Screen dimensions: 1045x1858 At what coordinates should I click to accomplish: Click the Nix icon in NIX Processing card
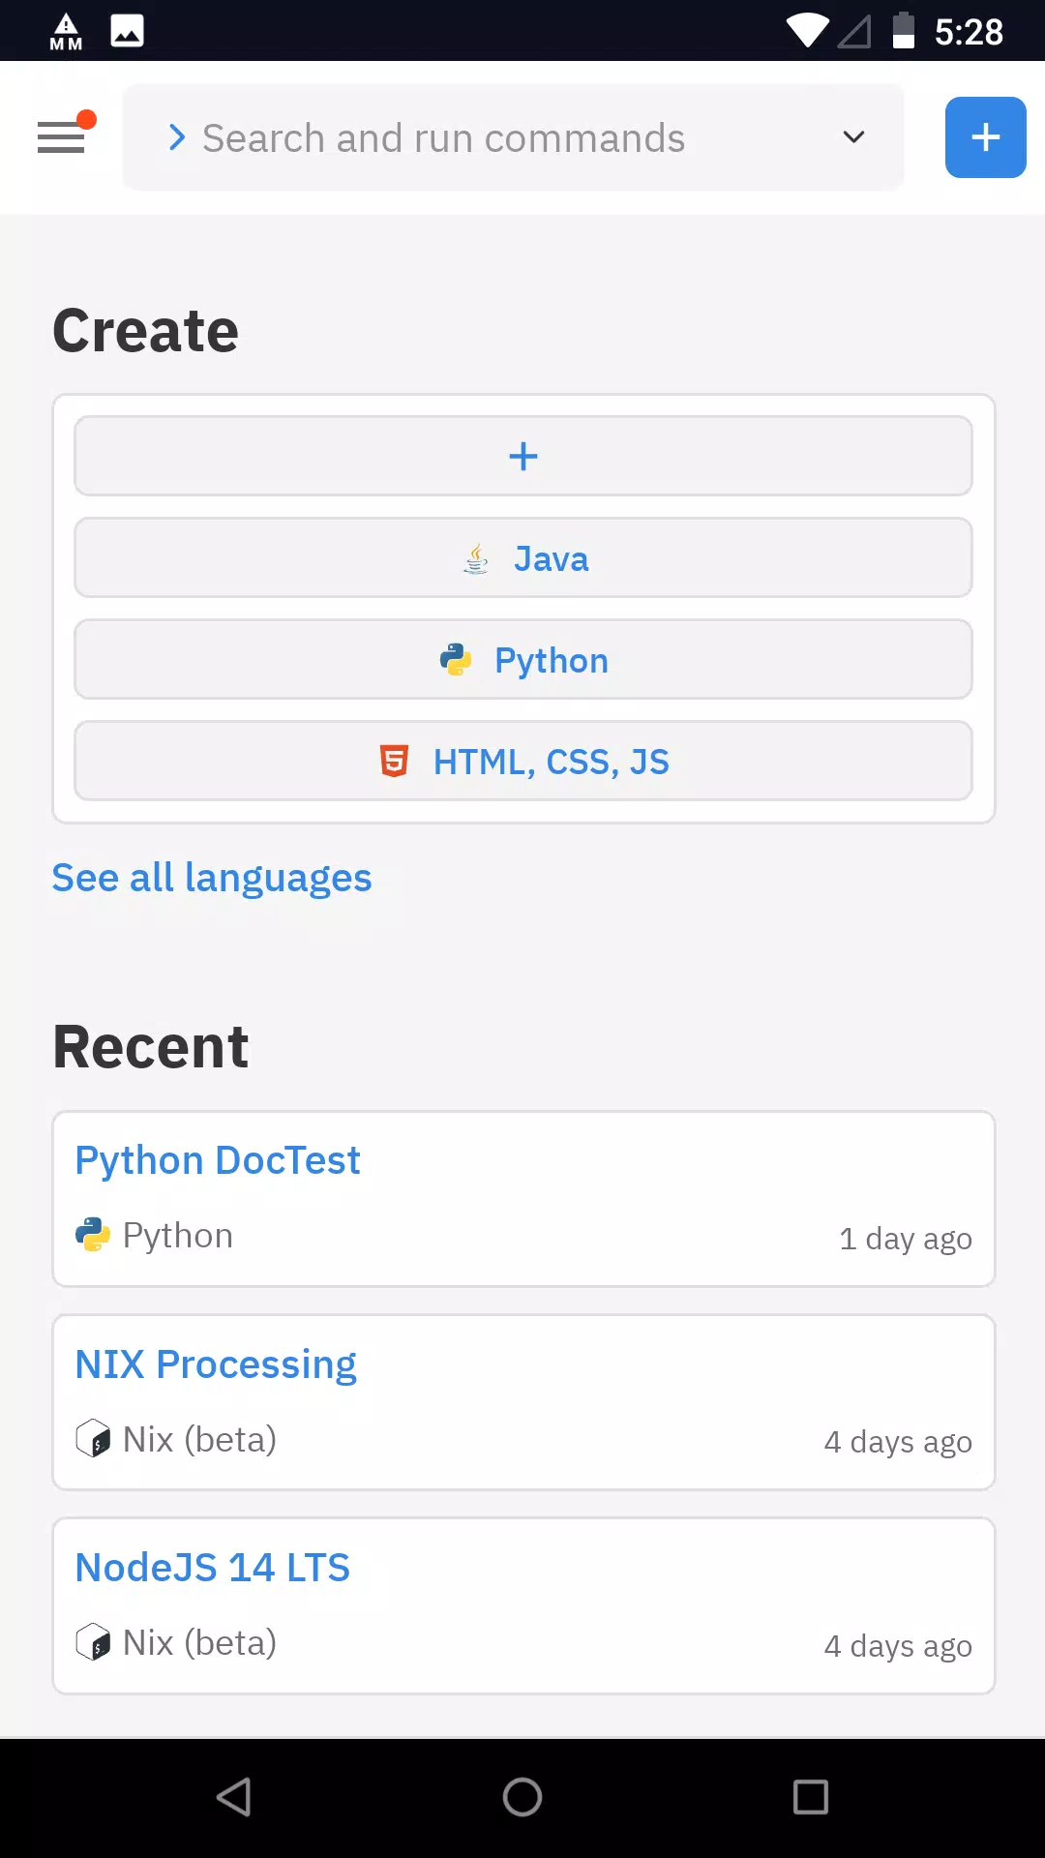point(93,1438)
